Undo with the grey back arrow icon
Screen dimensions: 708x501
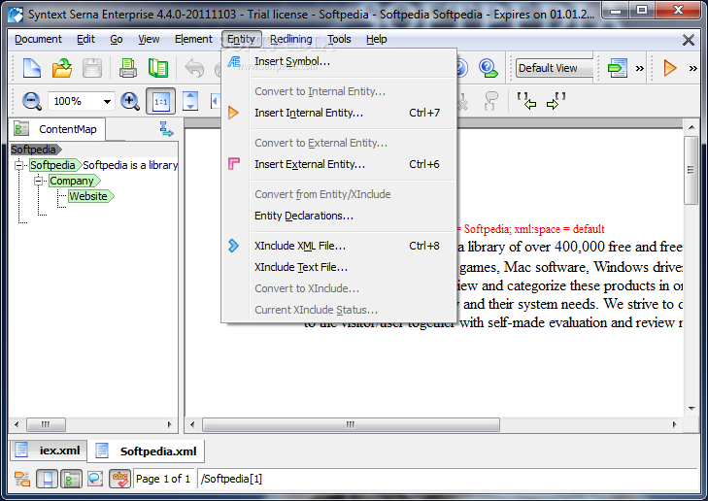[x=194, y=68]
